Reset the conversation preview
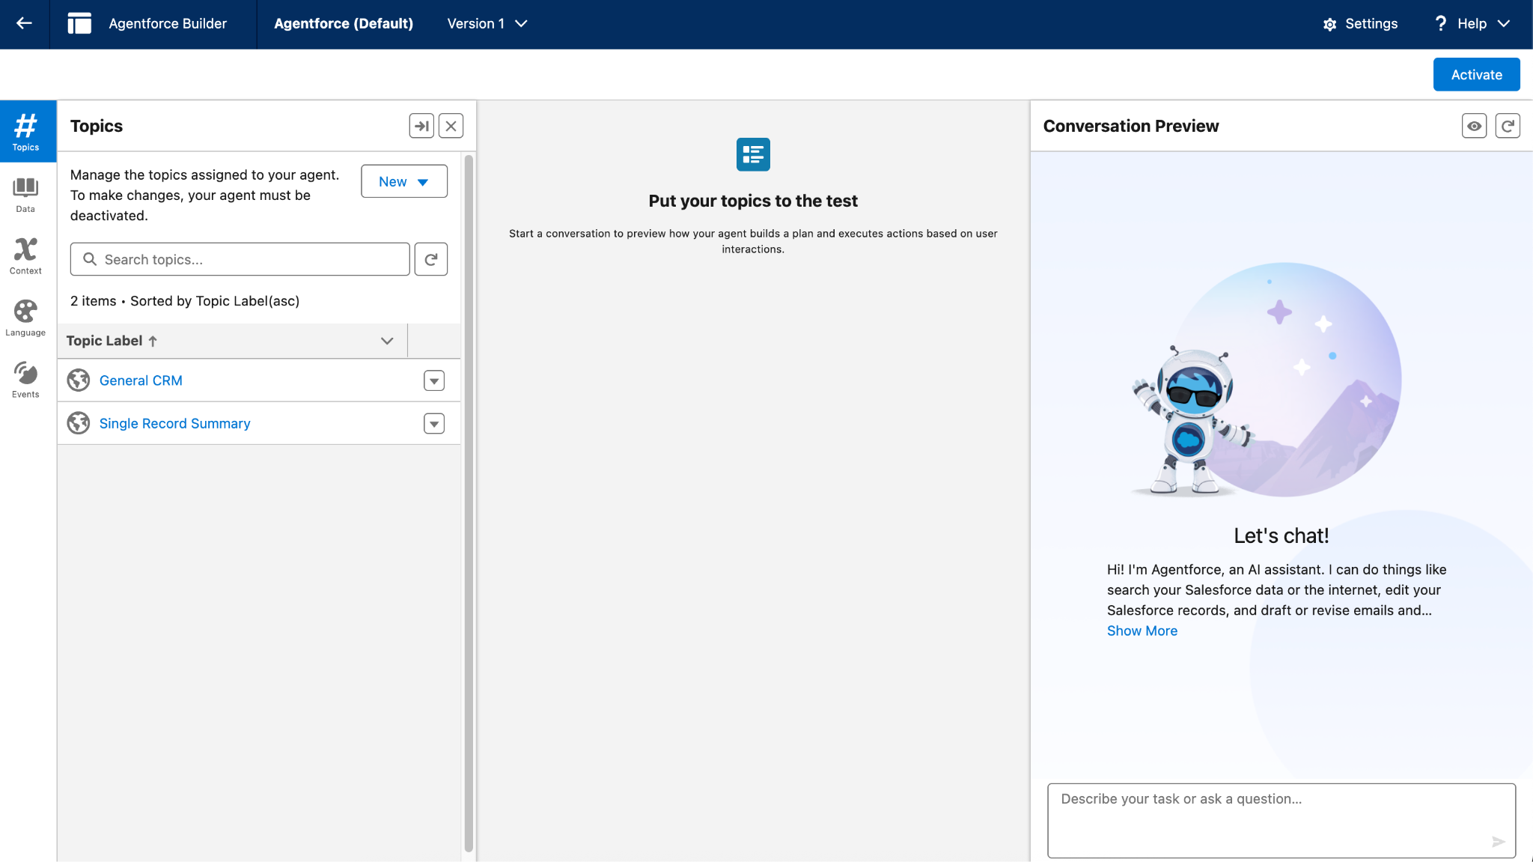 tap(1508, 126)
